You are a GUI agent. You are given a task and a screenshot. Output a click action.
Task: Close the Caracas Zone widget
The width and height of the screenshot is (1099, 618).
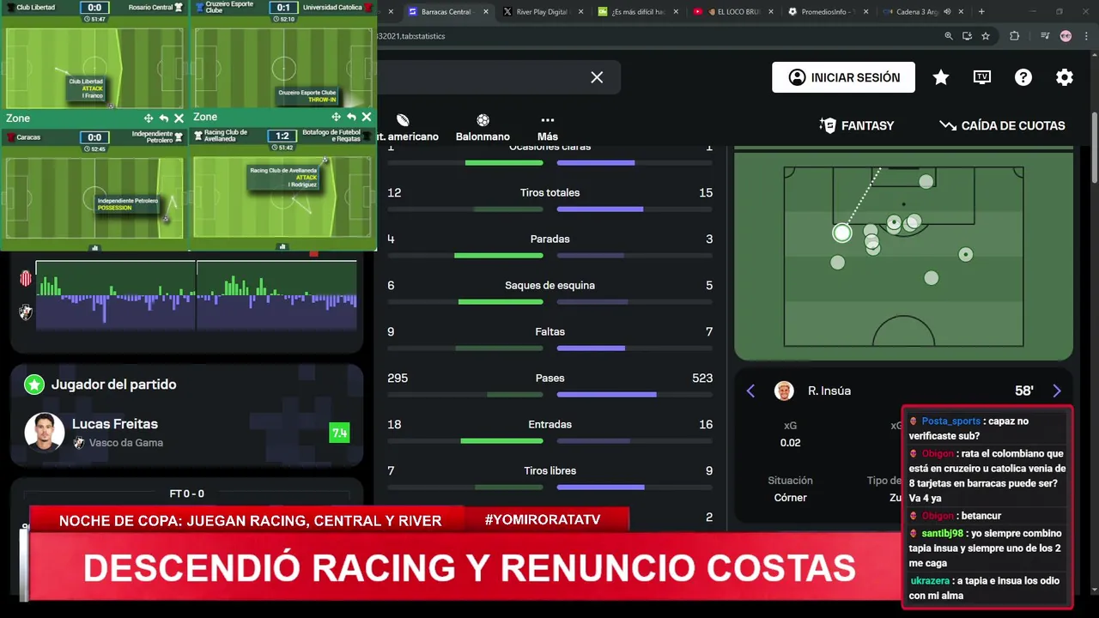179,118
